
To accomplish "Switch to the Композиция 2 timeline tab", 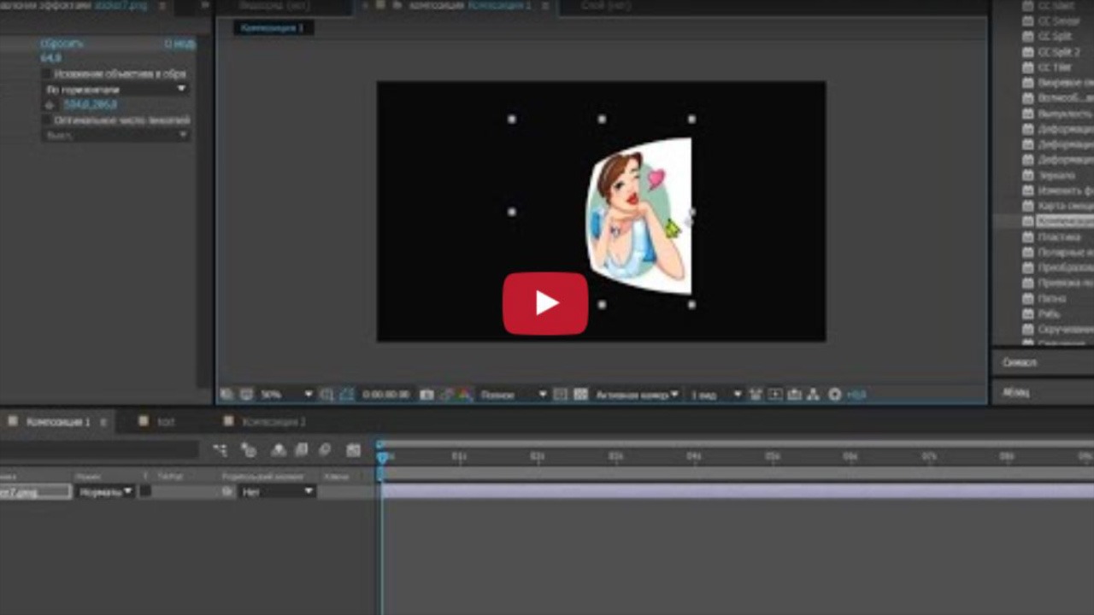I will pyautogui.click(x=273, y=422).
